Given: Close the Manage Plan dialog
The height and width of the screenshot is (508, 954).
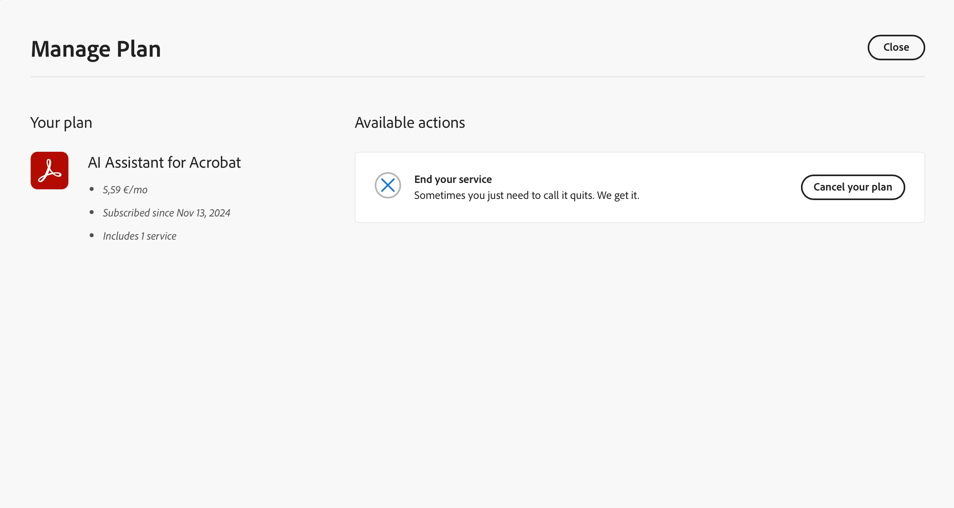Looking at the screenshot, I should pos(896,48).
